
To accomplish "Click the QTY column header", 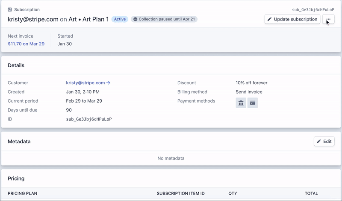I will pyautogui.click(x=233, y=193).
